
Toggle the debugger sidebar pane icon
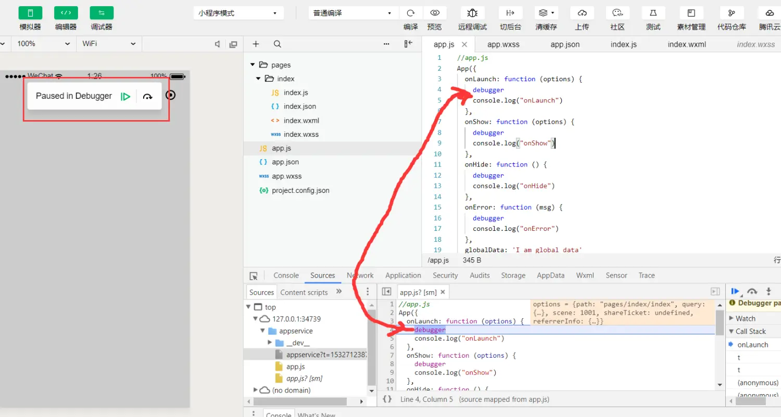point(715,292)
